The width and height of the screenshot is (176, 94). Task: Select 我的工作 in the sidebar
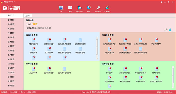point(12,16)
